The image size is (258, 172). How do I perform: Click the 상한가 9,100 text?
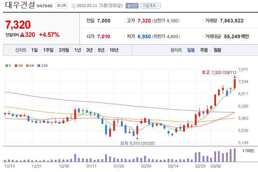point(166,21)
